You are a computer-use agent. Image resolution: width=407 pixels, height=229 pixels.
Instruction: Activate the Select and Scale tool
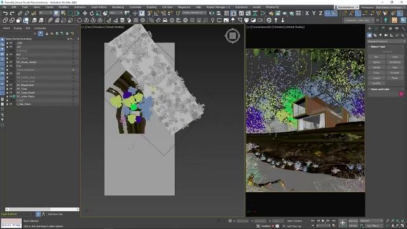coord(99,13)
